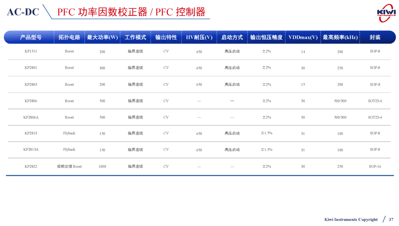Viewport: 399px width, 226px height.
Task: Click the KP1511 product model cell
Action: [x=31, y=51]
